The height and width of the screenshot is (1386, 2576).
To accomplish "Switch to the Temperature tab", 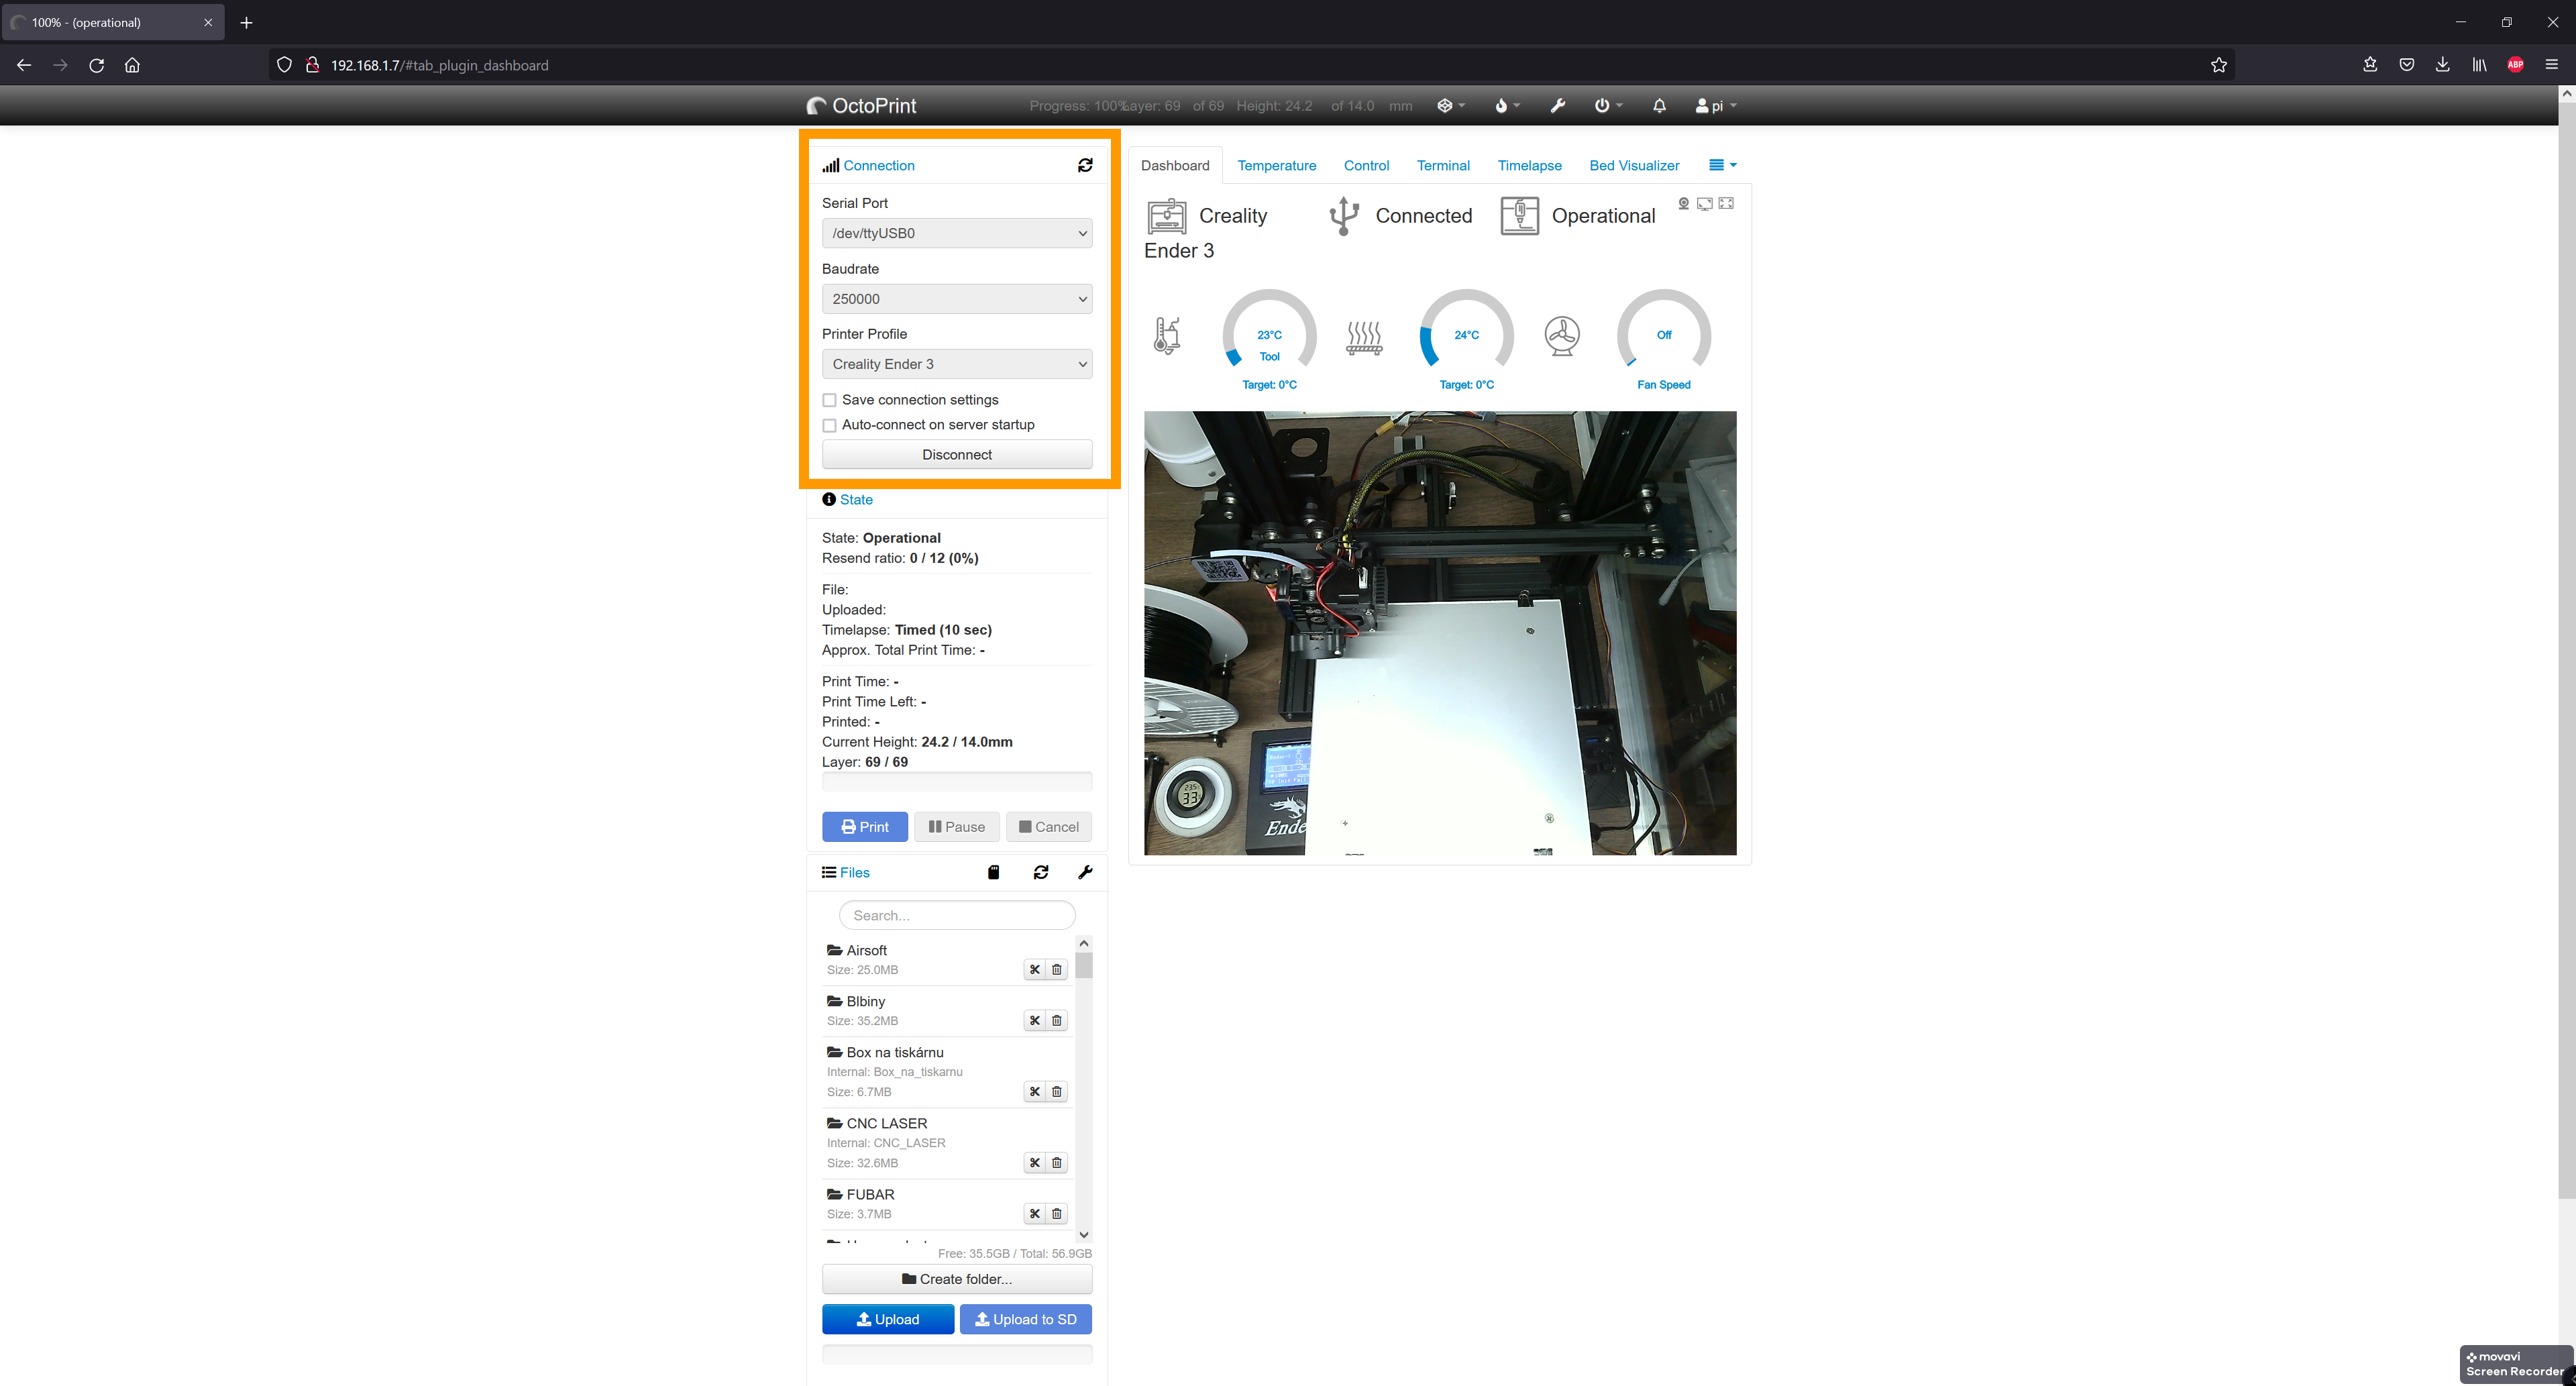I will 1276,166.
